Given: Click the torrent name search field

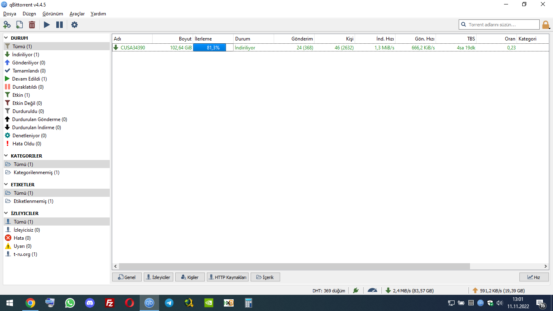Looking at the screenshot, I should 502,25.
